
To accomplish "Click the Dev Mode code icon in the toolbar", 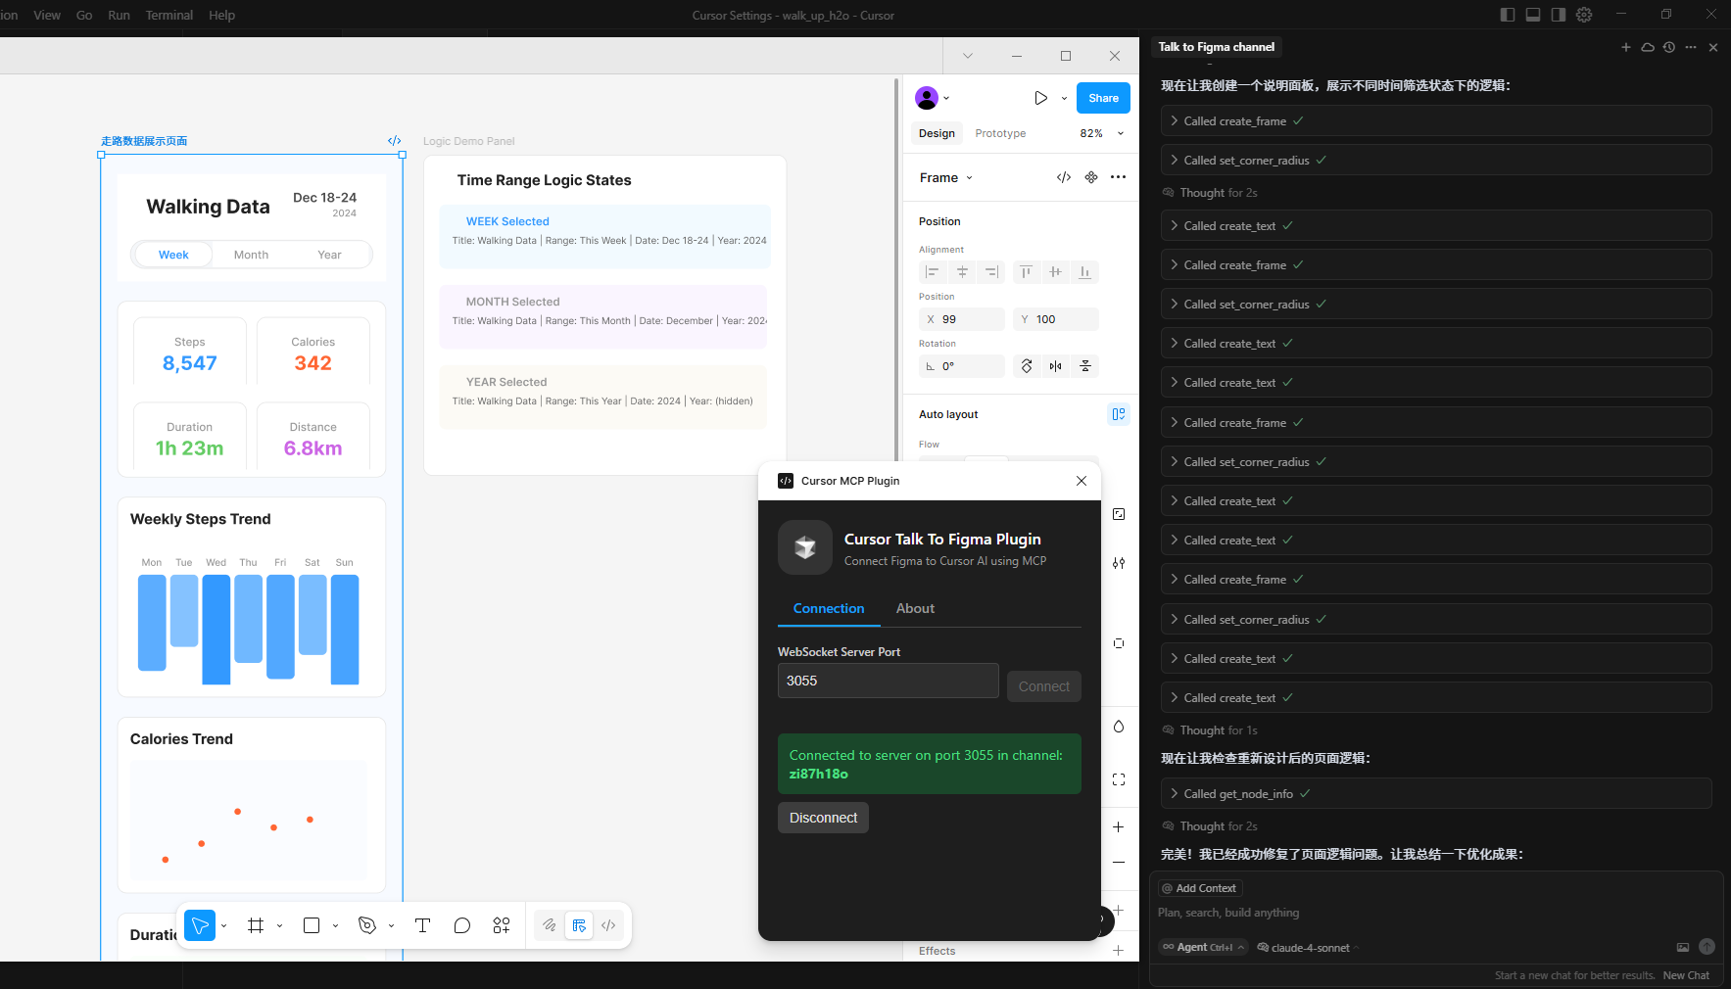I will click(609, 925).
